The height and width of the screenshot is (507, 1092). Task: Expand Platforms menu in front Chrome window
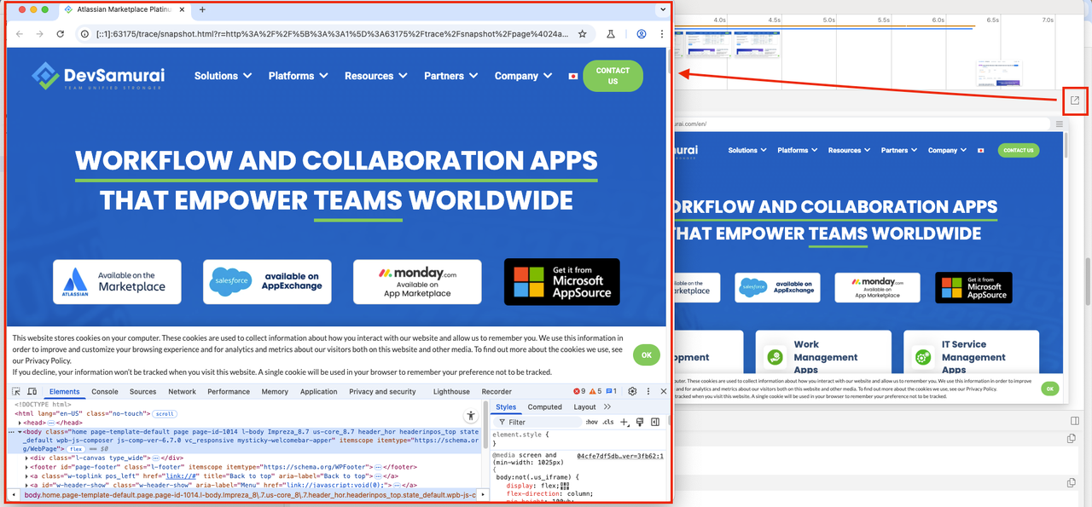point(298,76)
